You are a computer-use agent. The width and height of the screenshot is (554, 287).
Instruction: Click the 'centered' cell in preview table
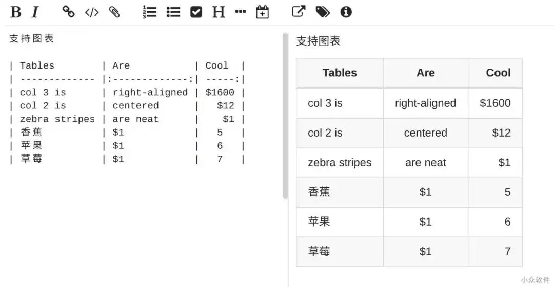click(x=425, y=133)
